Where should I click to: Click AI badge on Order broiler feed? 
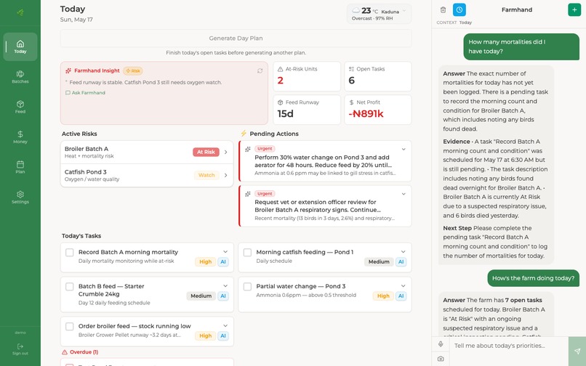click(x=223, y=335)
